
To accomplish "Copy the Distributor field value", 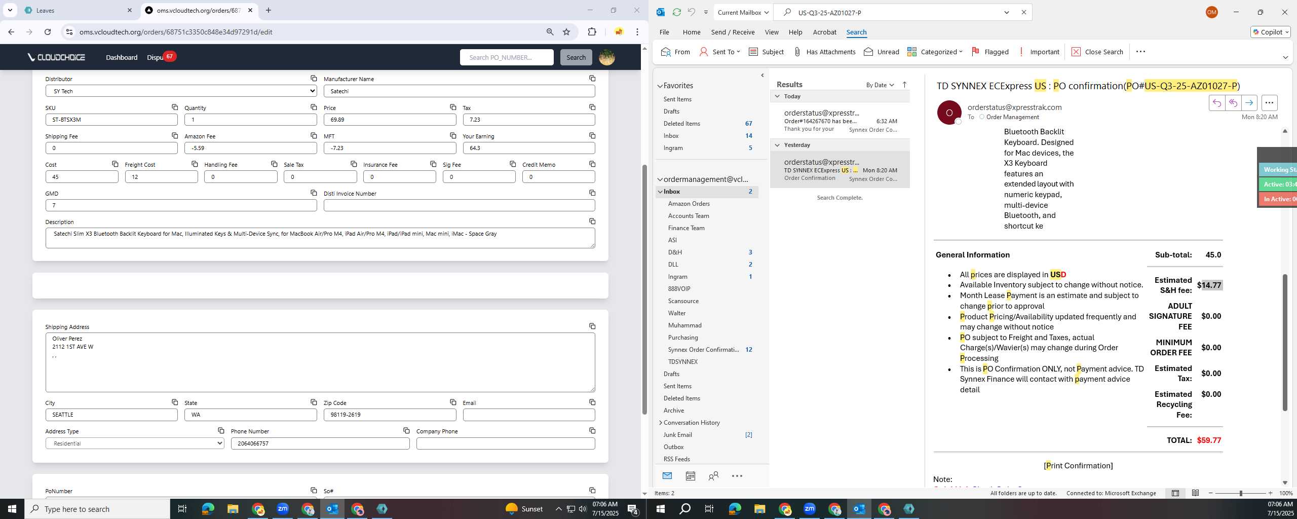I will tap(314, 78).
